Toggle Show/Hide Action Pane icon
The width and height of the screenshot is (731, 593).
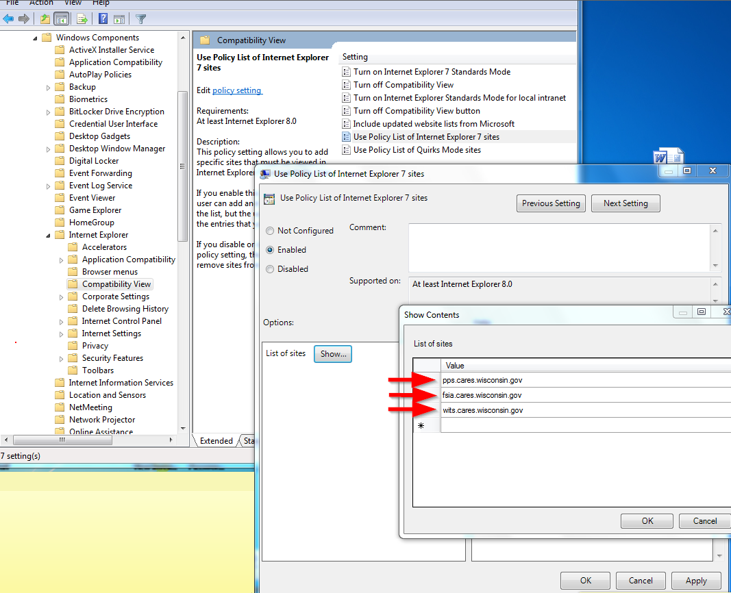click(x=119, y=19)
